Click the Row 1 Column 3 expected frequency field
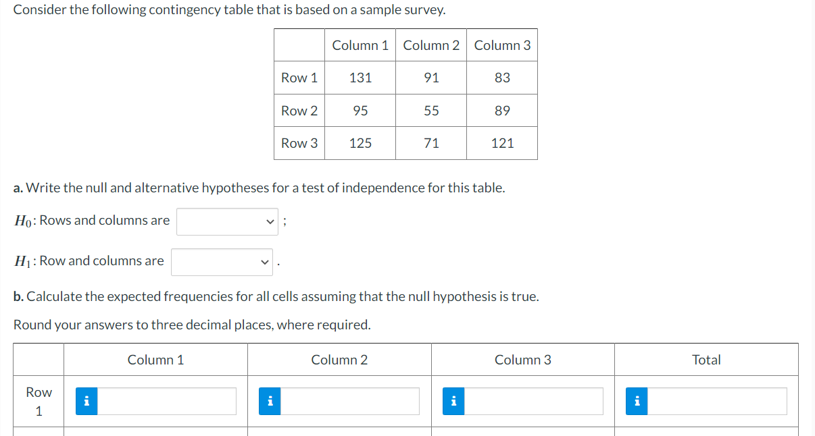The width and height of the screenshot is (815, 436). pos(534,401)
